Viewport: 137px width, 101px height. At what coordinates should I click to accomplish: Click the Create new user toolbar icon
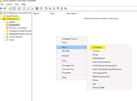[x=46, y=8]
